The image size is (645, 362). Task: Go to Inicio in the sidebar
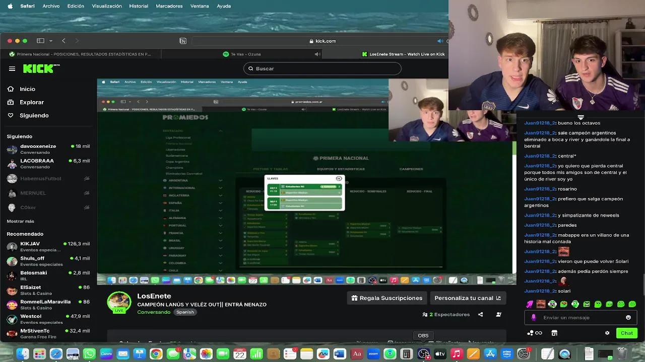tap(28, 89)
